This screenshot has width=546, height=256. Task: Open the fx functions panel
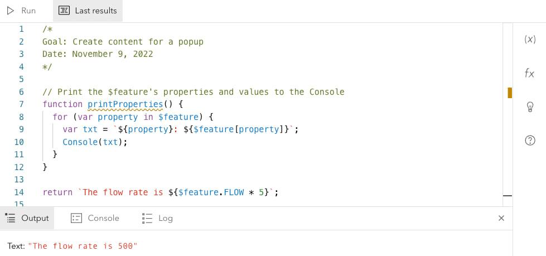tap(530, 73)
